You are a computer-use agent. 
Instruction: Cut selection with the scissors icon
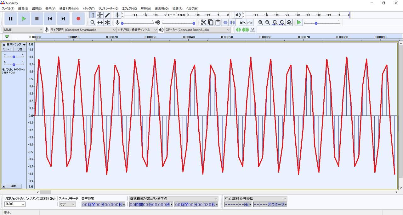tap(203, 22)
